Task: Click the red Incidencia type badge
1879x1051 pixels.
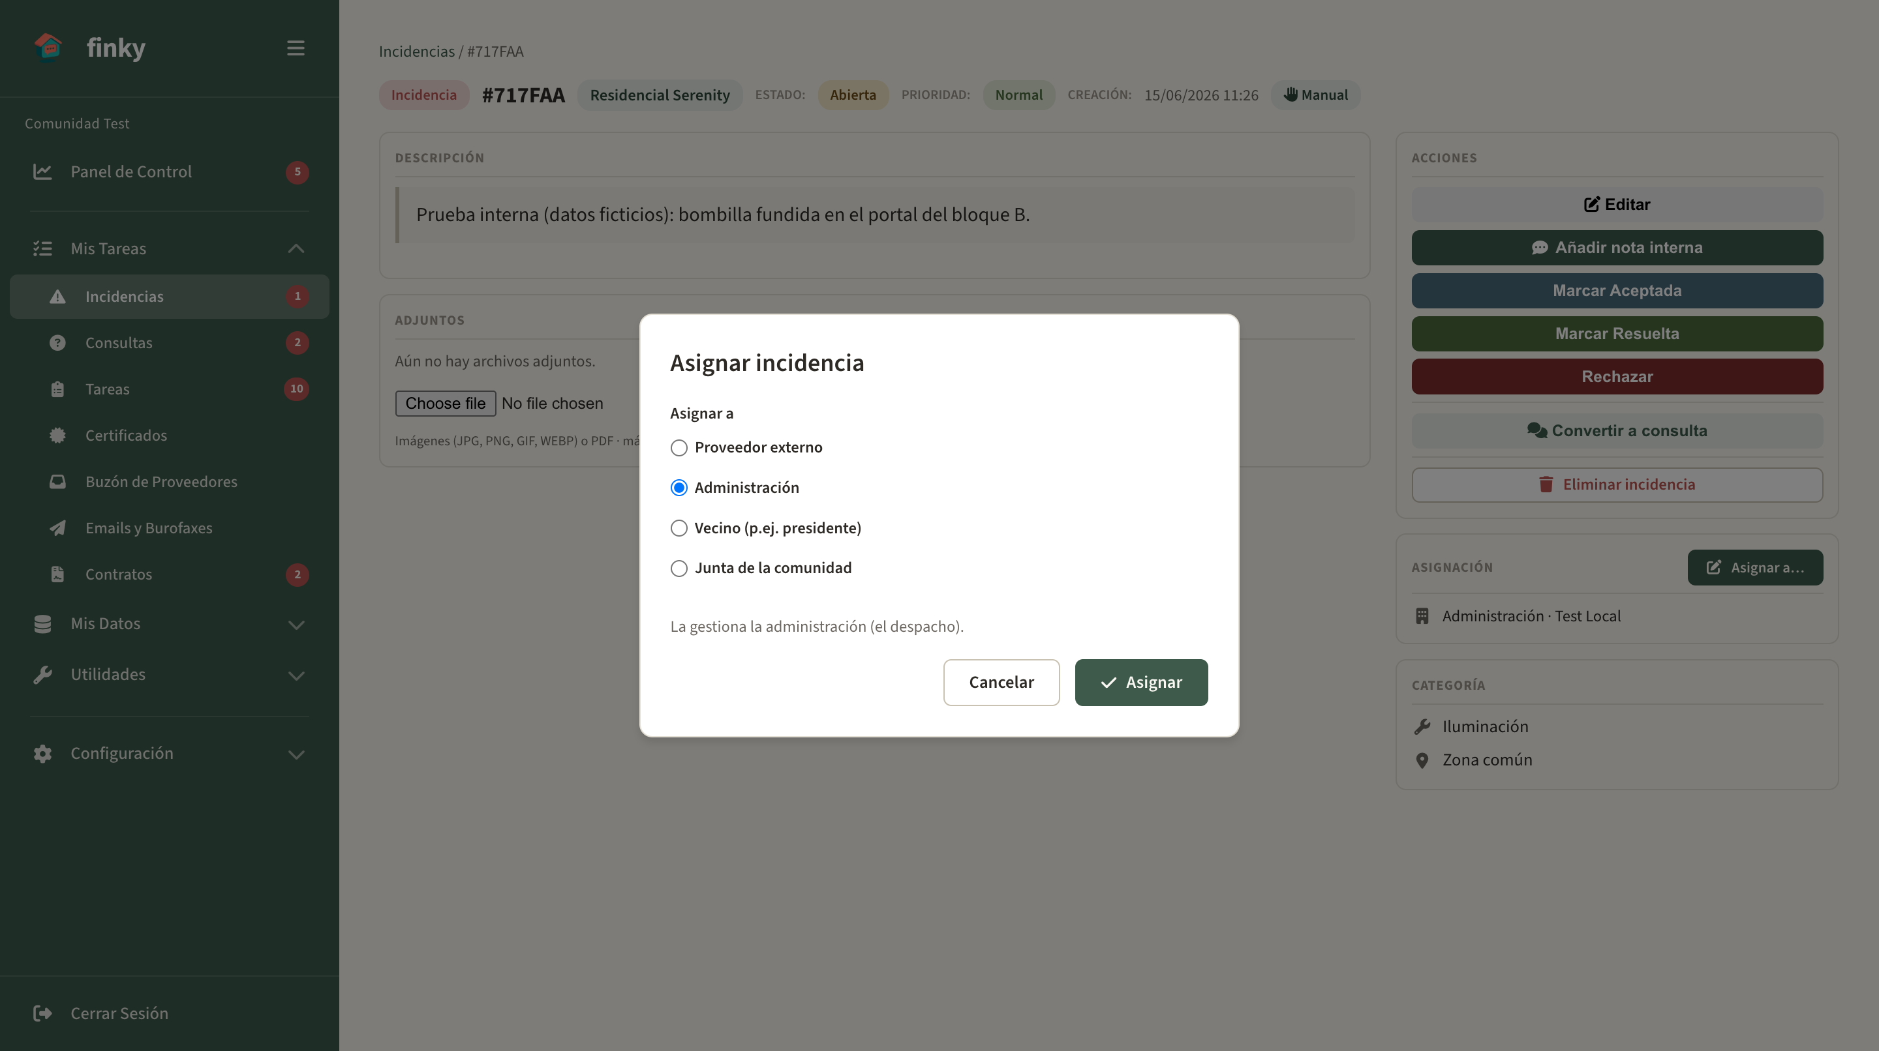Action: point(424,95)
